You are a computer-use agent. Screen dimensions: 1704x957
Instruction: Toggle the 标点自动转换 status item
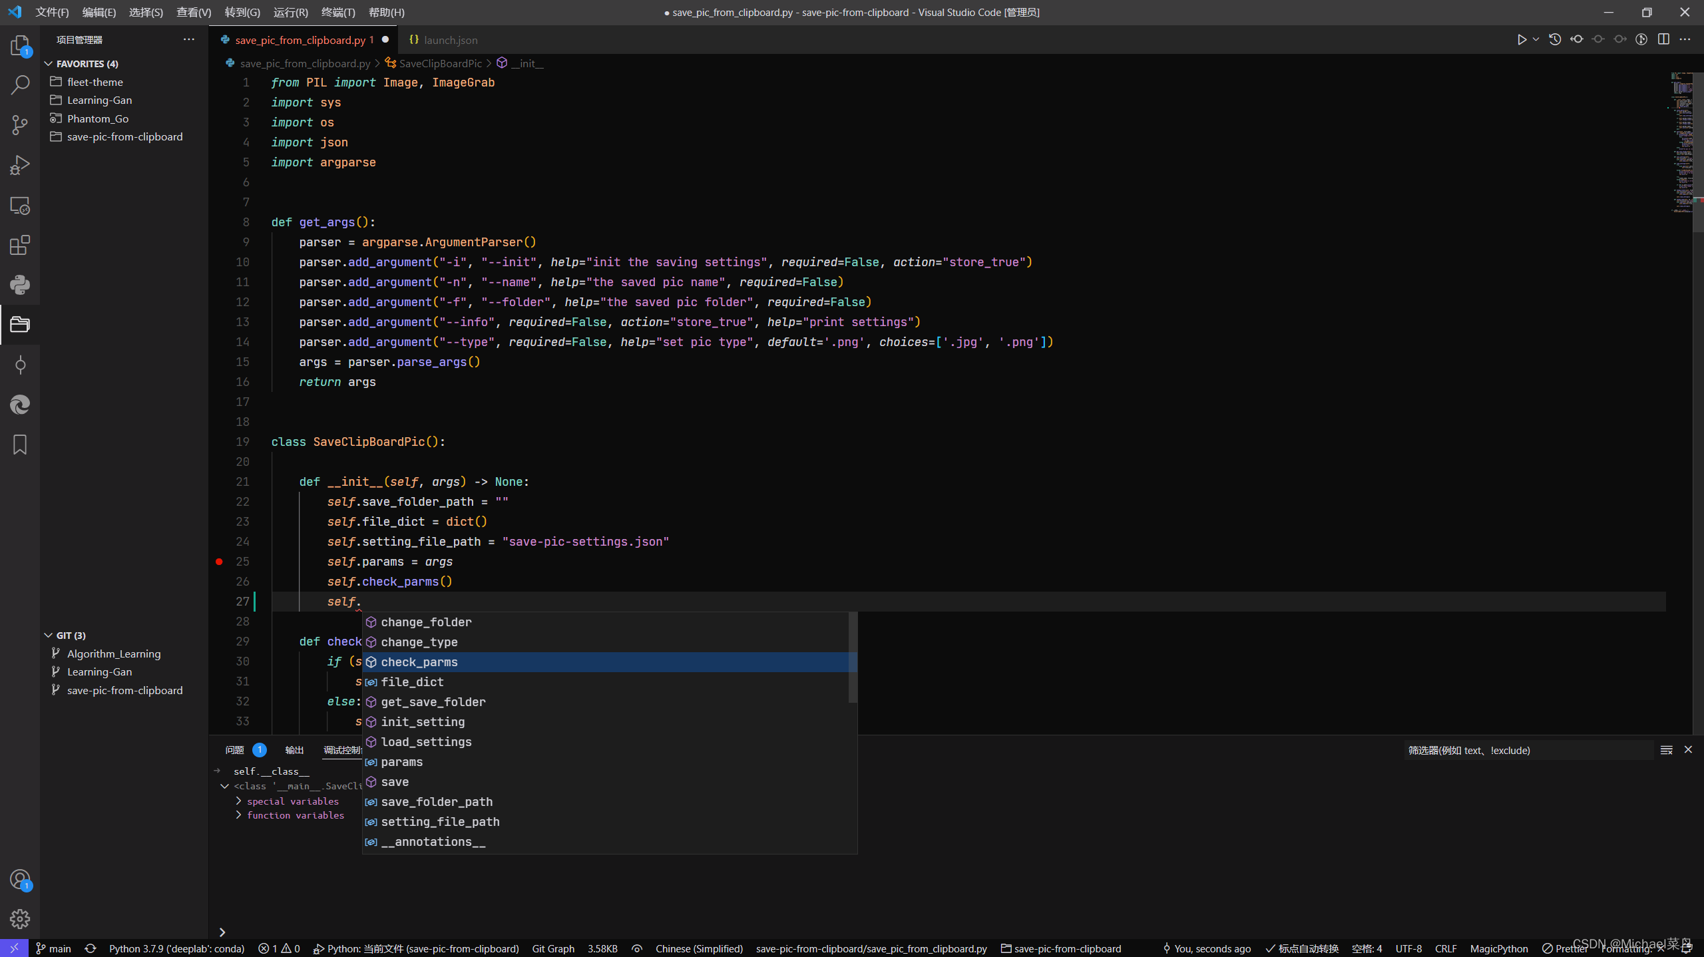click(x=1302, y=948)
